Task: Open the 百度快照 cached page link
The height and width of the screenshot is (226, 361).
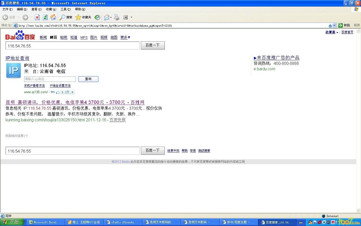Action: [x=118, y=120]
